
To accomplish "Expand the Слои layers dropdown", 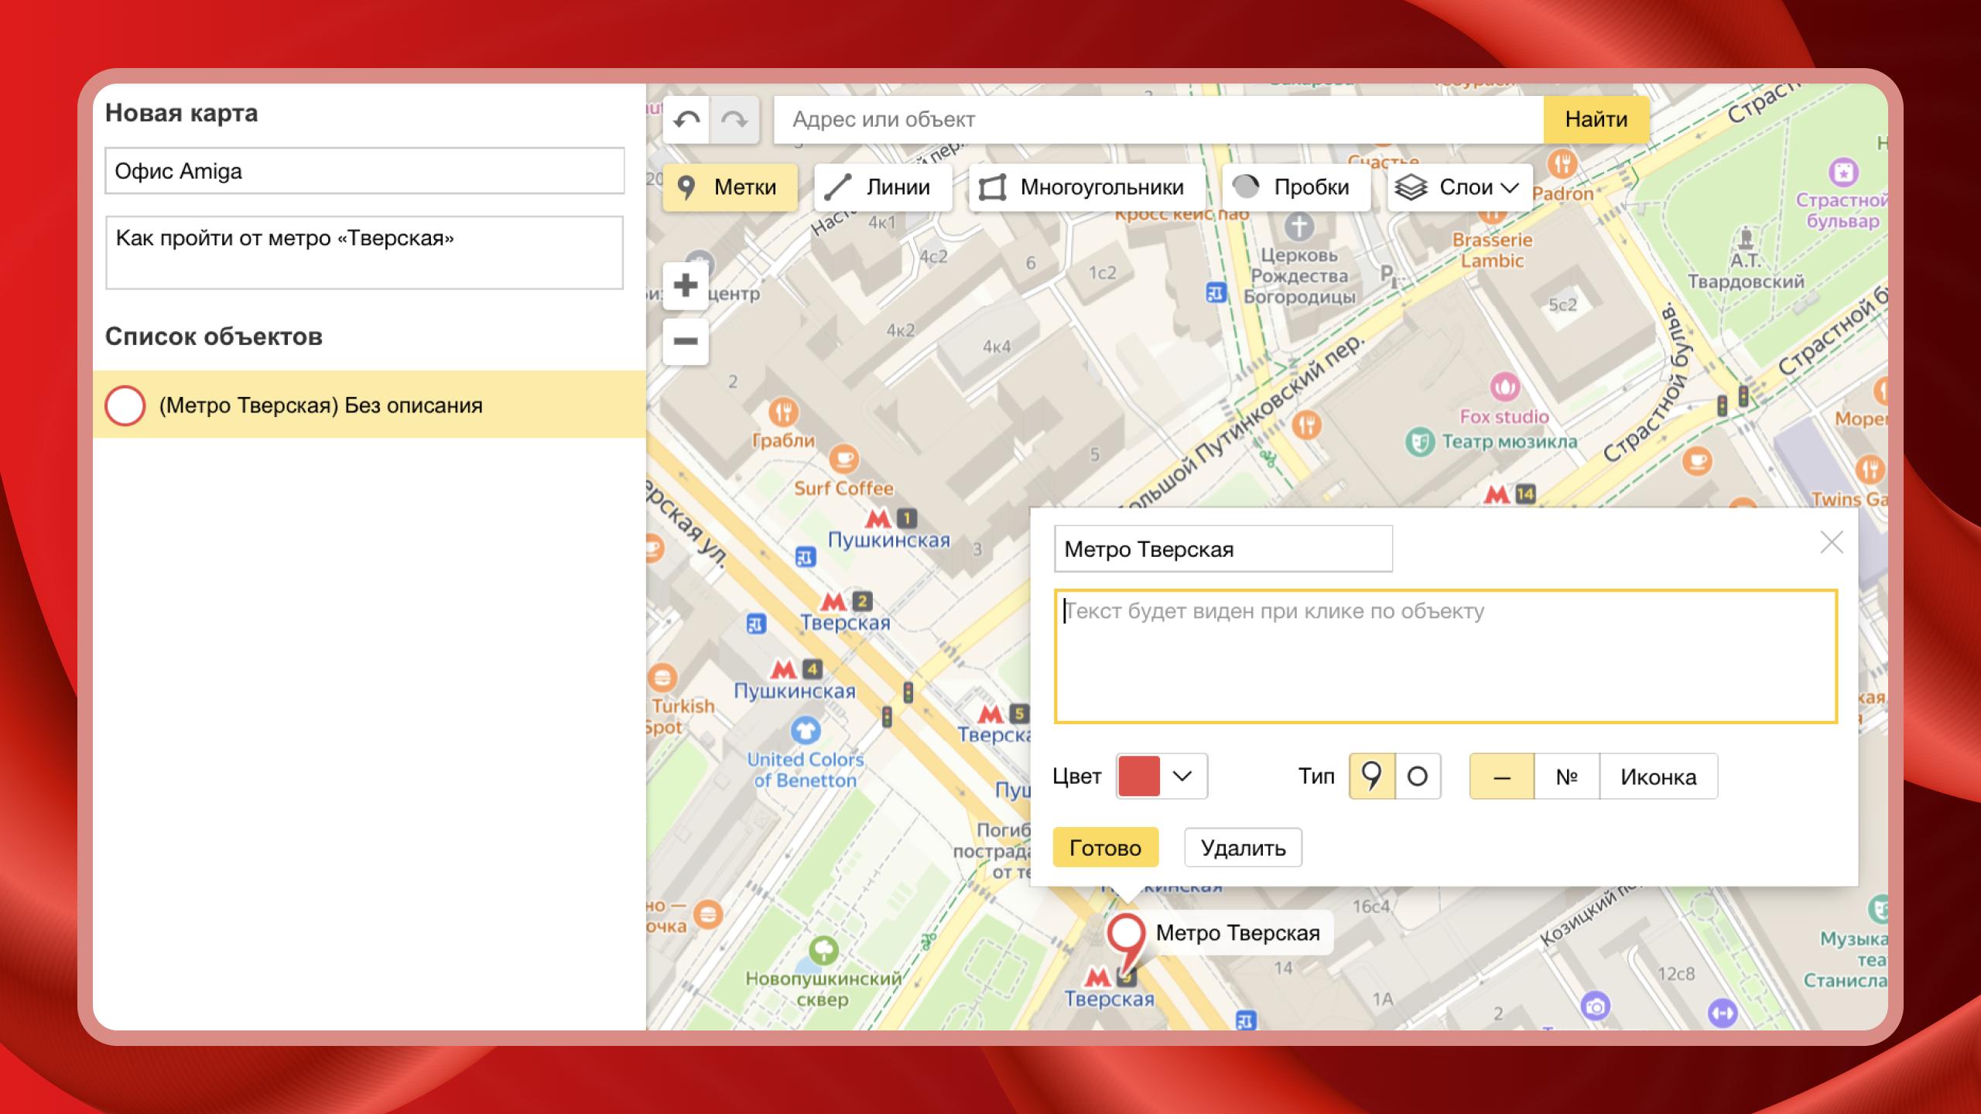I will point(1459,187).
